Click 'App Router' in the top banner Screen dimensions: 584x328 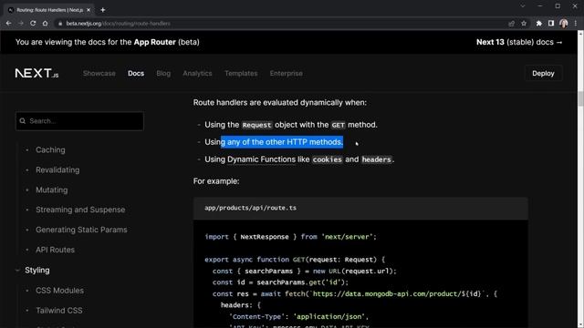(154, 42)
